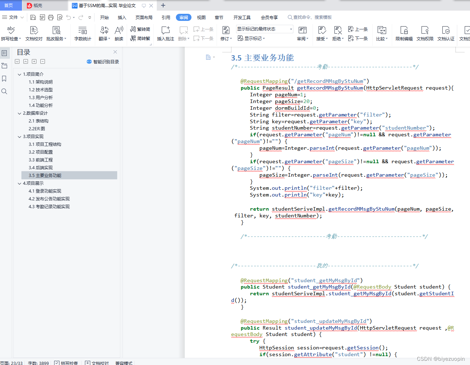
Task: Open the search icon in left sidebar
Action: [x=4, y=91]
